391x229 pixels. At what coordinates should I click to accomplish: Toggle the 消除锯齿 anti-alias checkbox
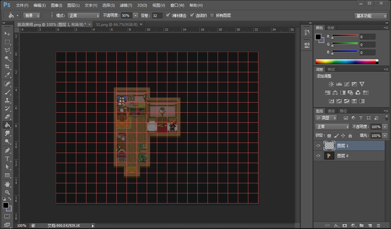[168, 15]
